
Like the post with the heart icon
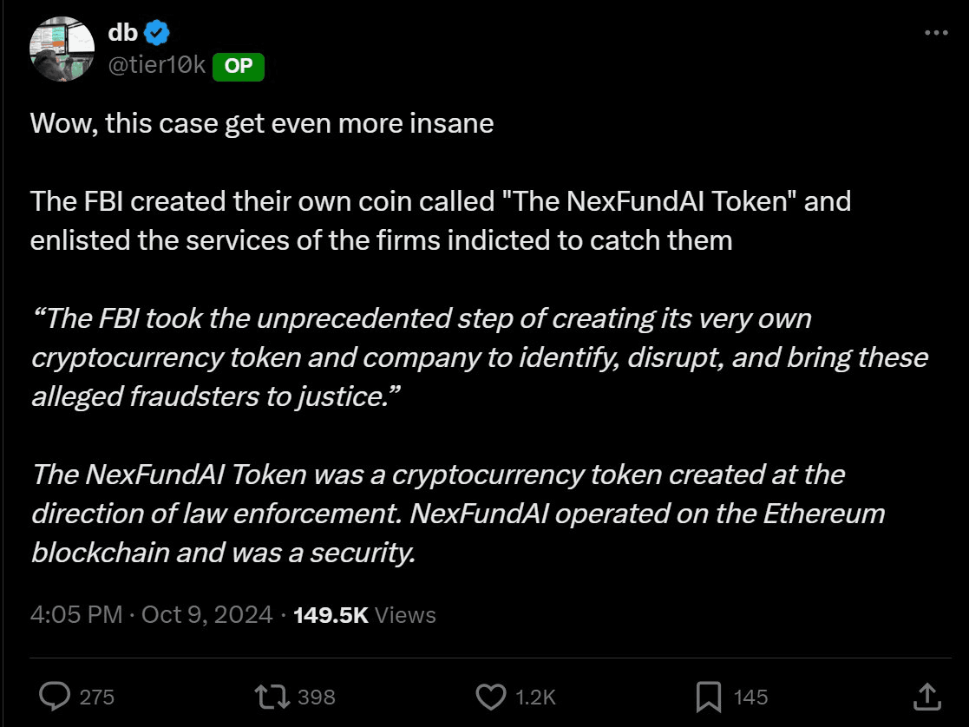pos(491,696)
